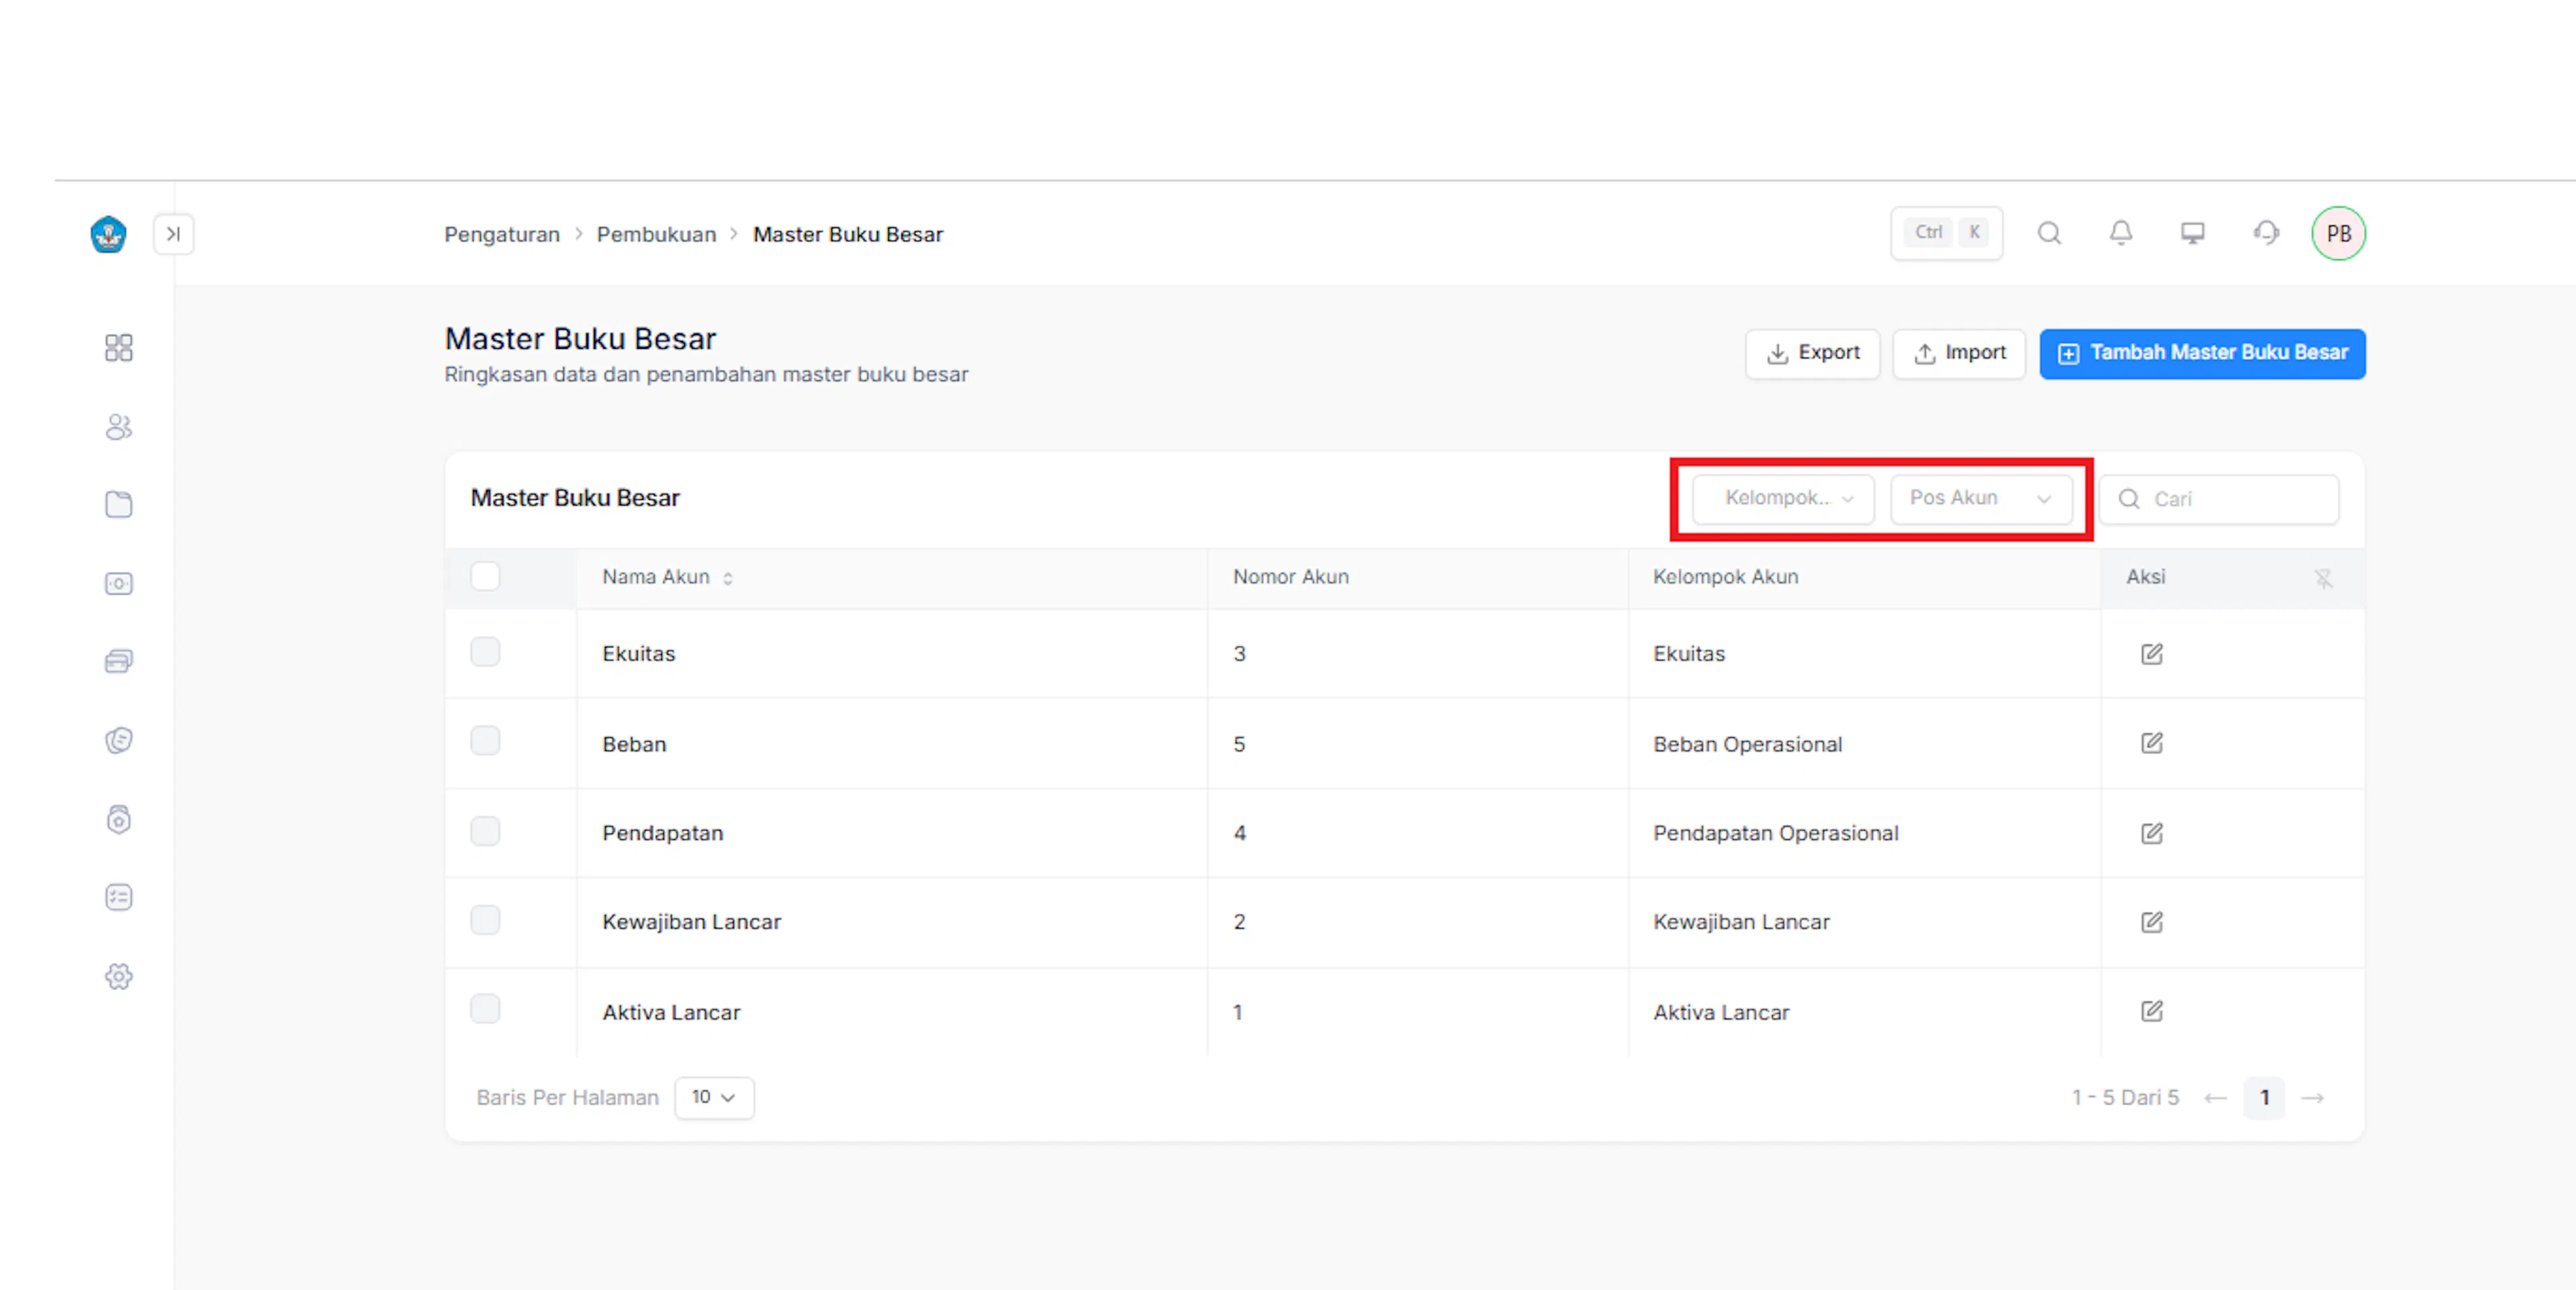Toggle the select-all checkbox in table header

tap(485, 576)
